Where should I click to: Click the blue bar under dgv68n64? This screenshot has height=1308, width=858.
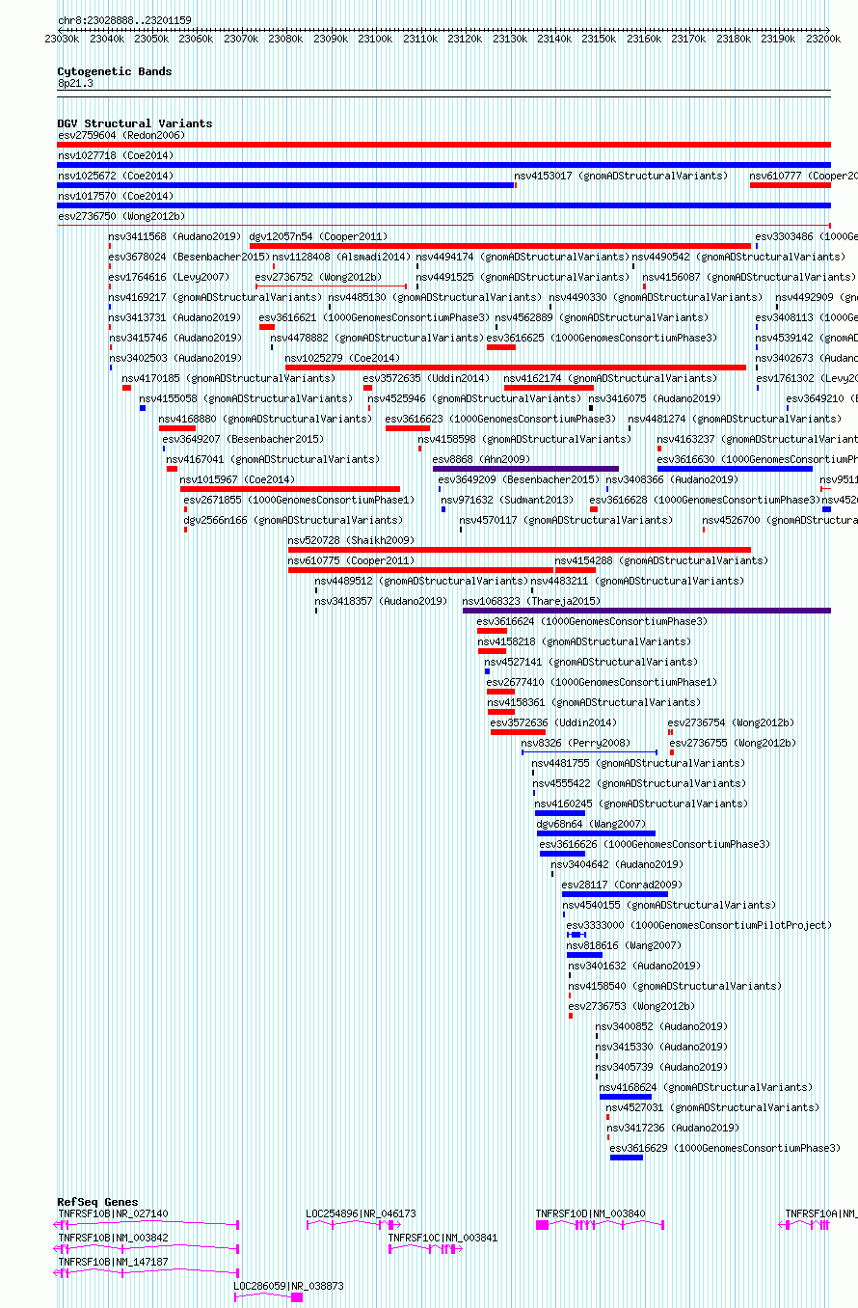596,833
